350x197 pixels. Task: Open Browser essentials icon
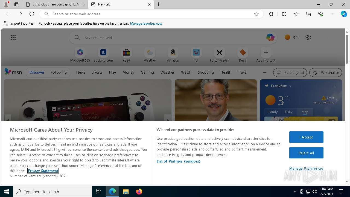(x=320, y=14)
